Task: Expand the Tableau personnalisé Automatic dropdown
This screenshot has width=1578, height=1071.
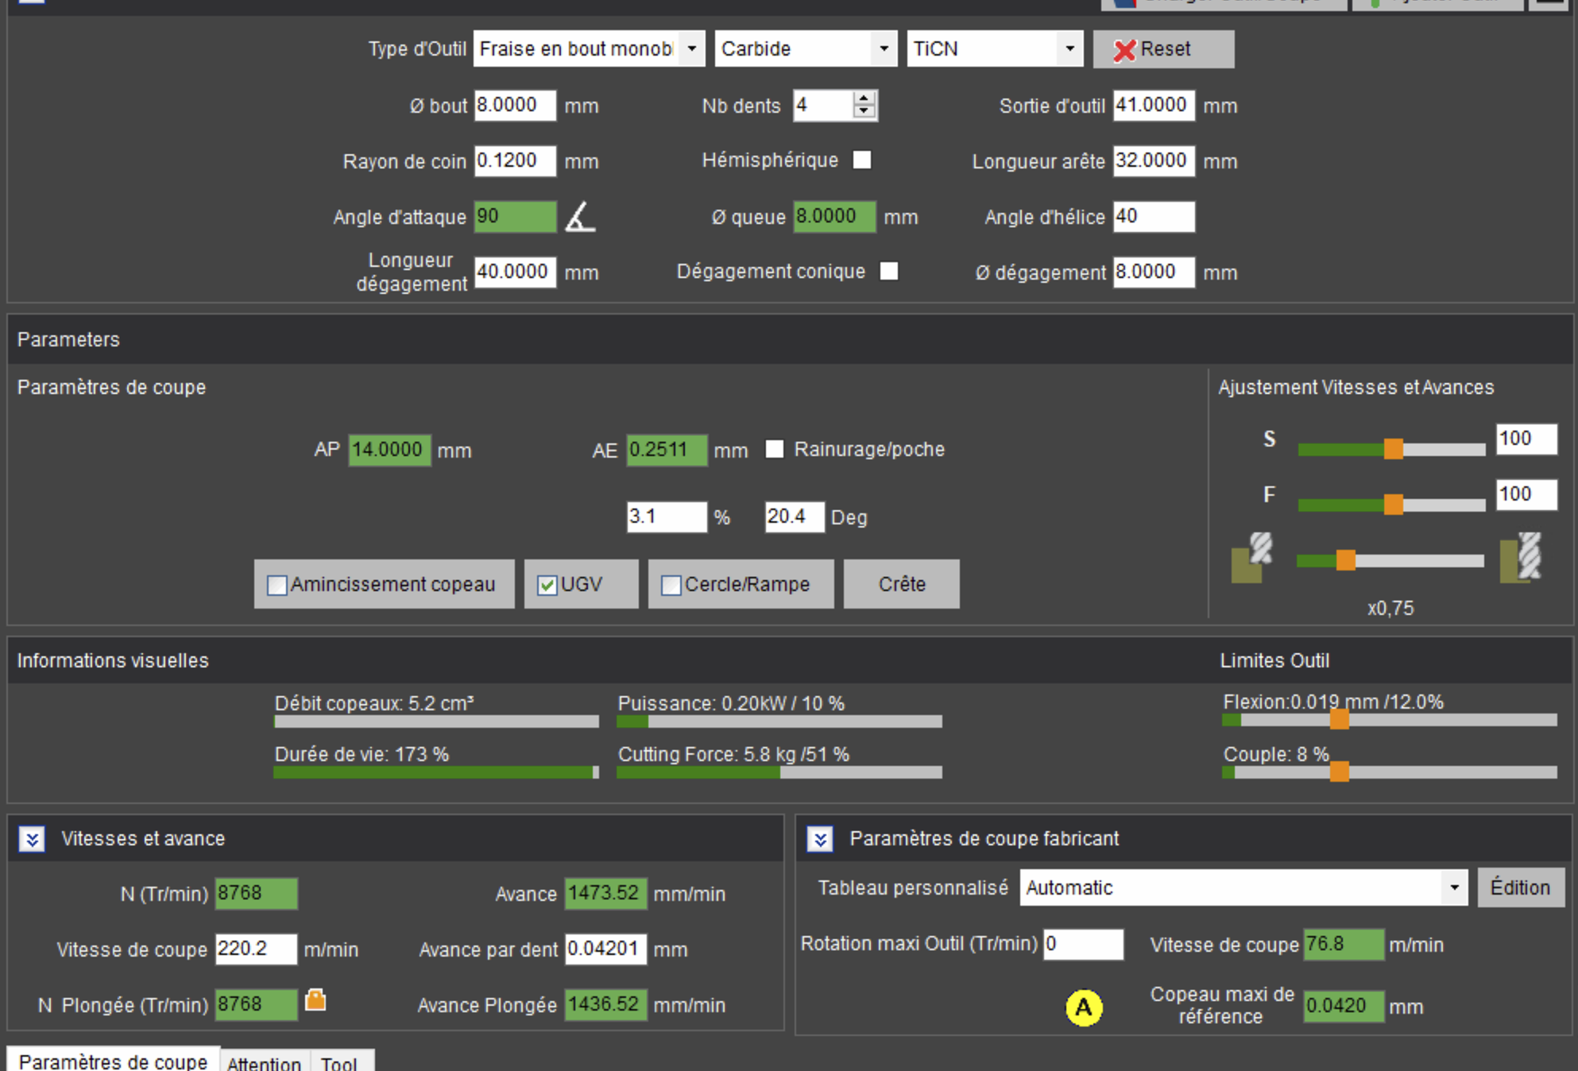Action: (x=1454, y=887)
